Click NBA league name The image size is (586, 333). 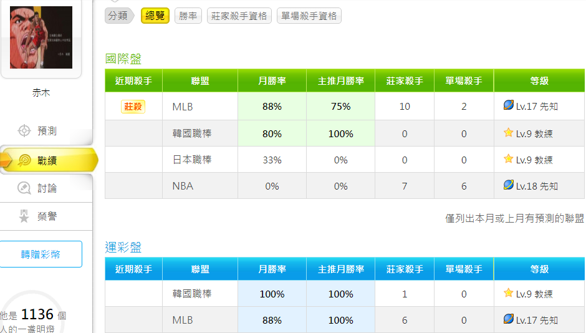click(x=183, y=186)
